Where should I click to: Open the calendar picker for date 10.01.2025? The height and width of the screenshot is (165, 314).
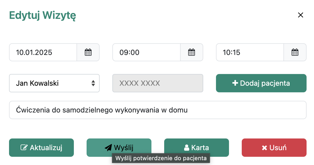88,52
